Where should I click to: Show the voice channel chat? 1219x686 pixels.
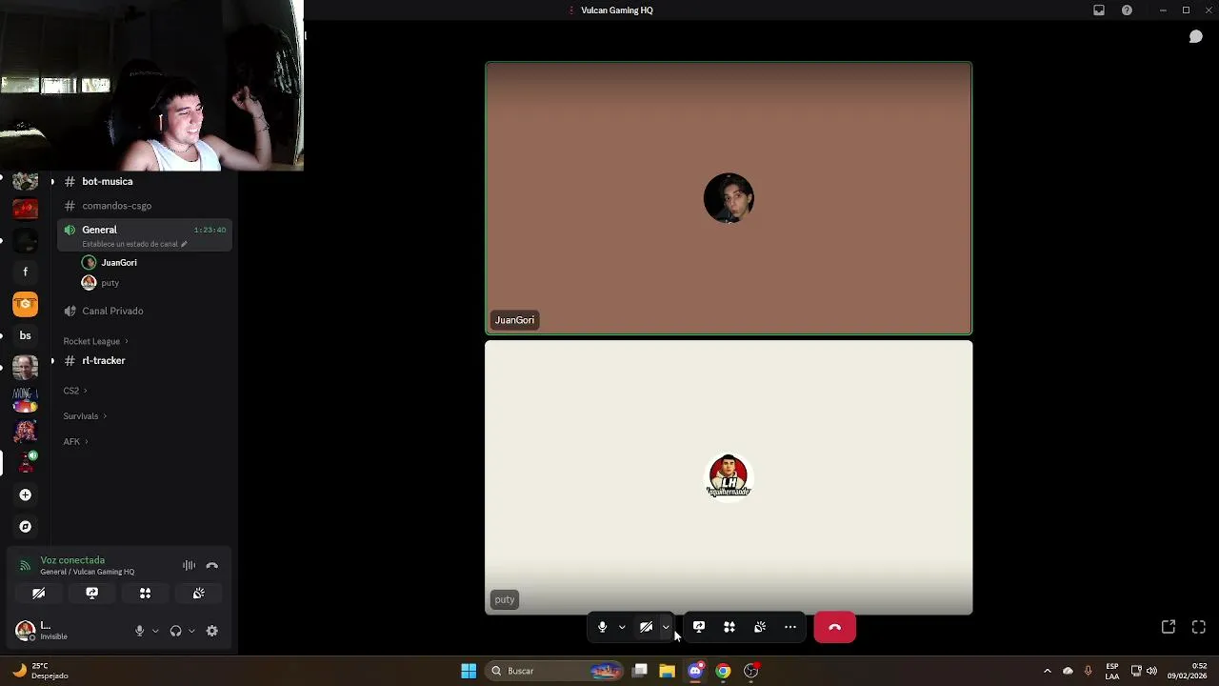1196,36
